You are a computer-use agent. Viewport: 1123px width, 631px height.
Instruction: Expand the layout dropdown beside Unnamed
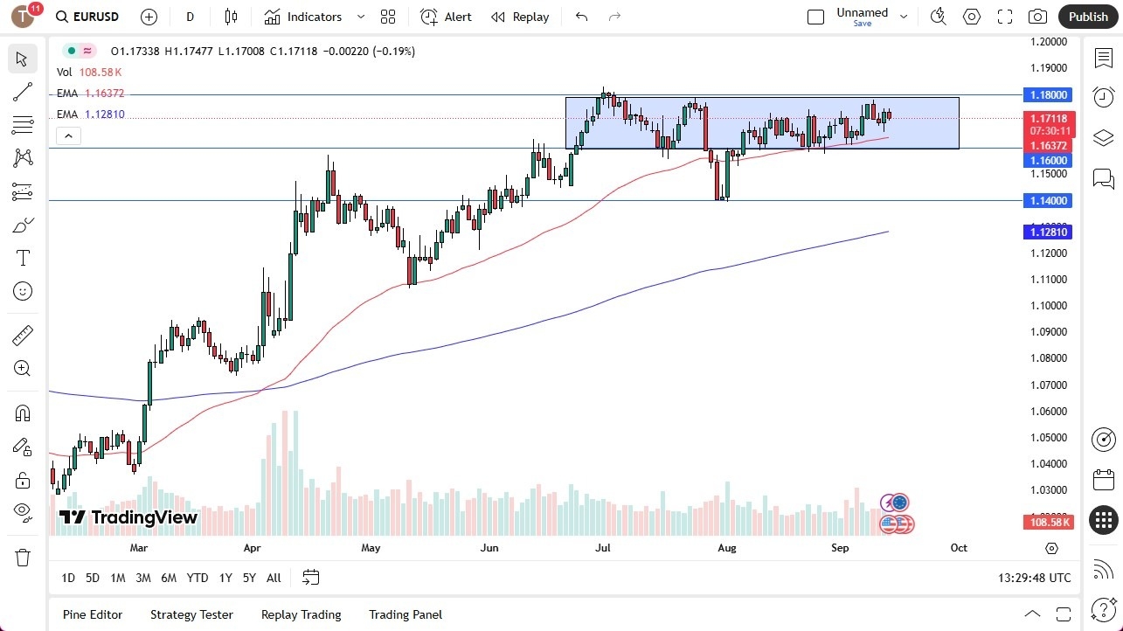(x=904, y=15)
